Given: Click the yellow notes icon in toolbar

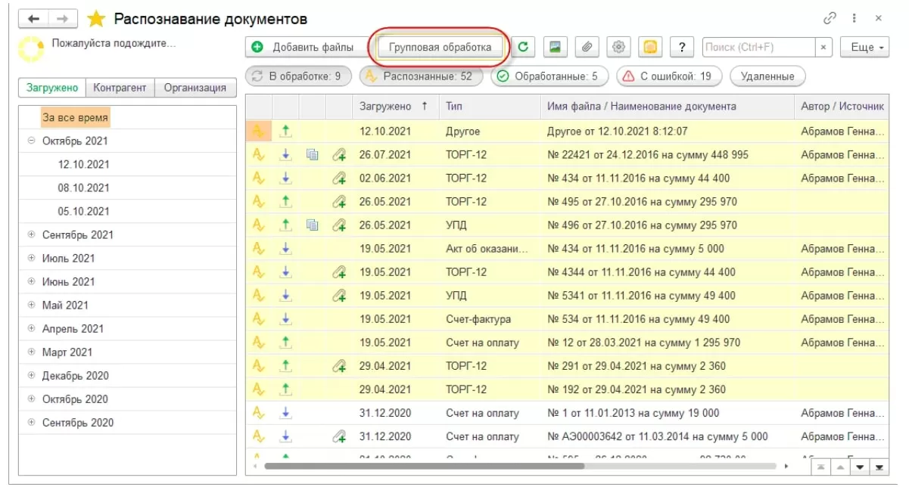Looking at the screenshot, I should (x=650, y=47).
